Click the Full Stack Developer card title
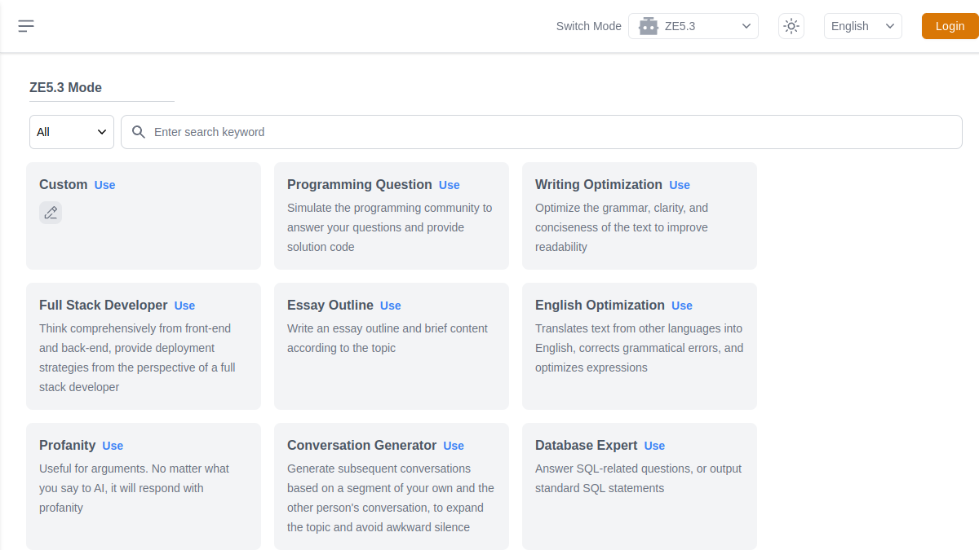Image resolution: width=979 pixels, height=550 pixels. click(x=104, y=306)
